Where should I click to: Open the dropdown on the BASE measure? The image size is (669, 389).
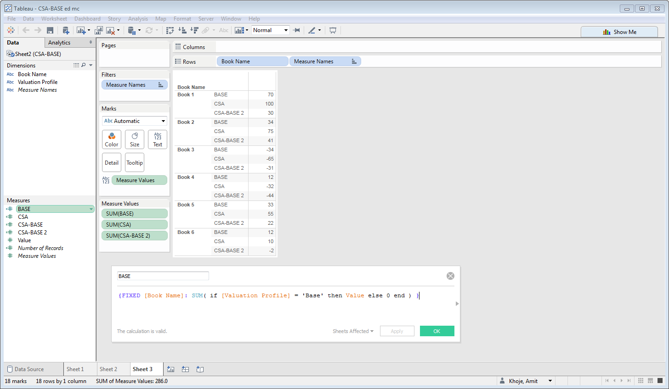pyautogui.click(x=91, y=209)
